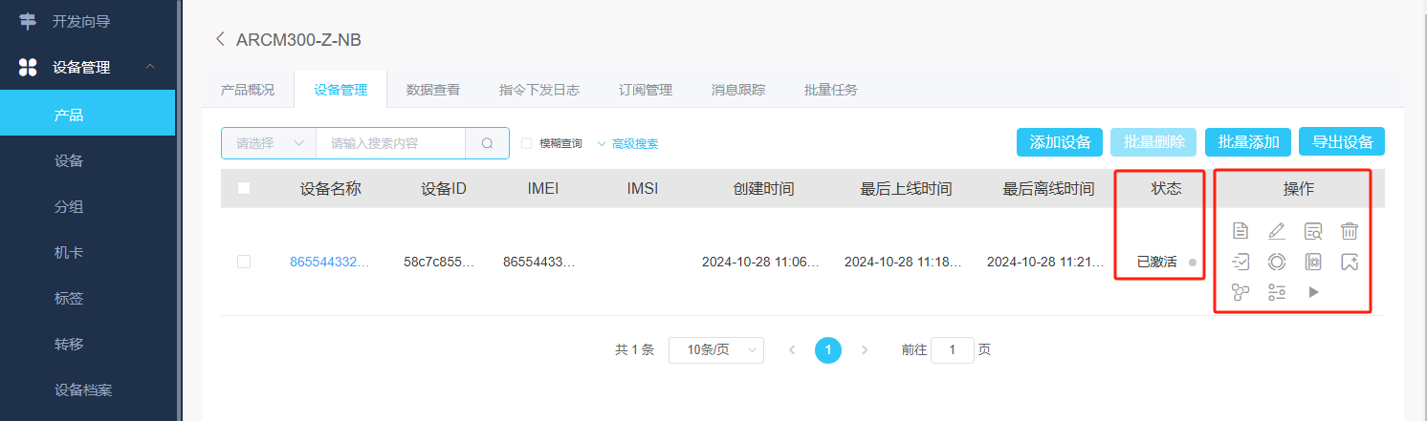
Task: Click the 导出设备 button
Action: click(x=1342, y=142)
